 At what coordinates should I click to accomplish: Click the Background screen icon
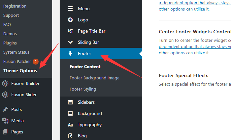click(70, 113)
